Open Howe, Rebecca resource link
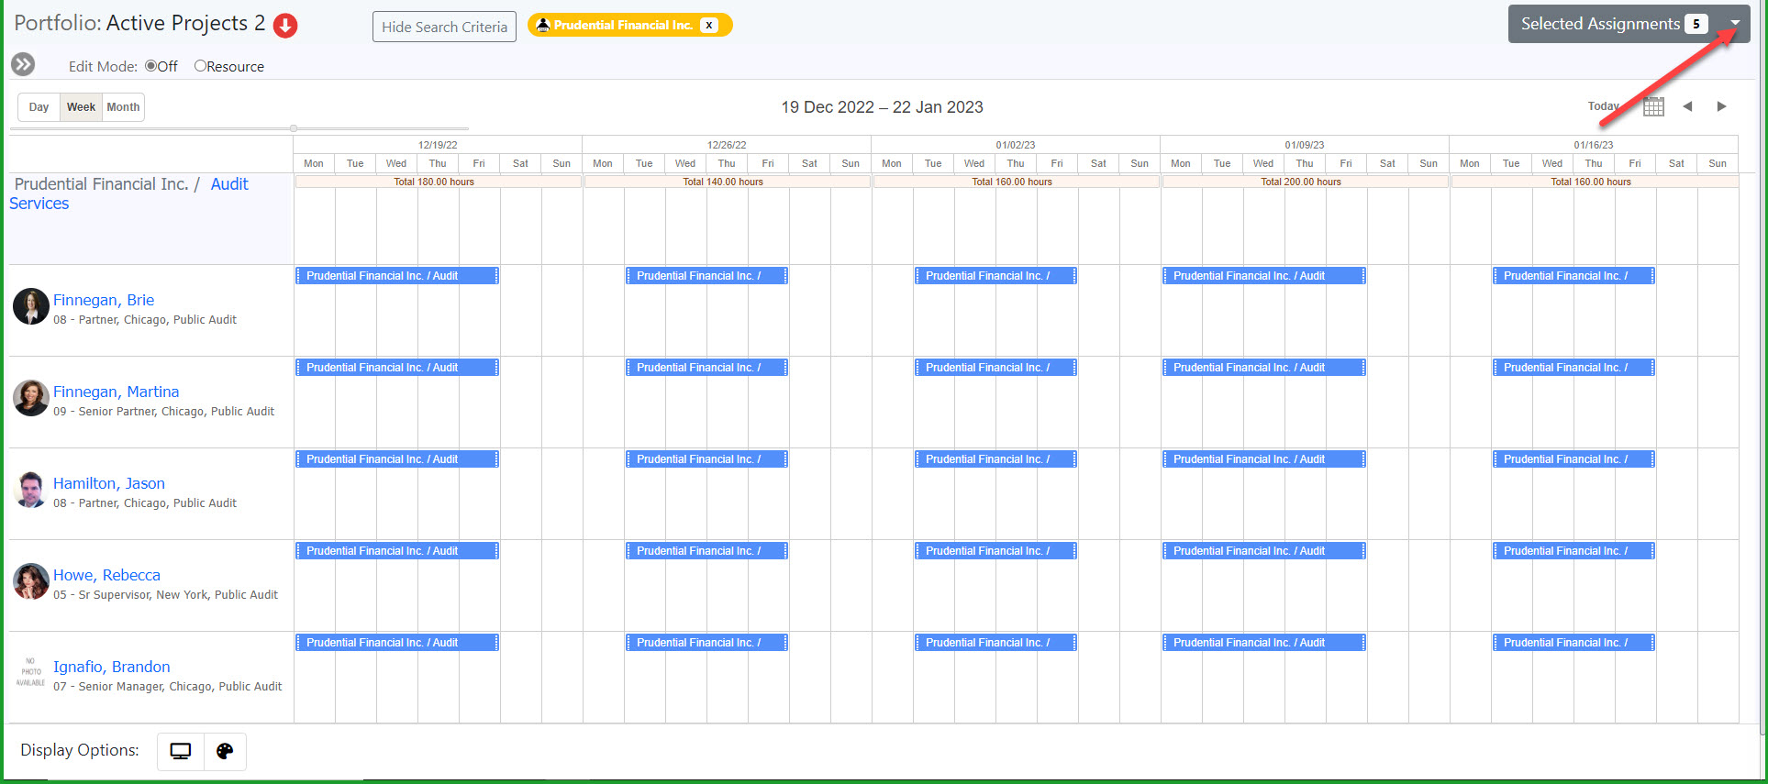 pos(106,575)
